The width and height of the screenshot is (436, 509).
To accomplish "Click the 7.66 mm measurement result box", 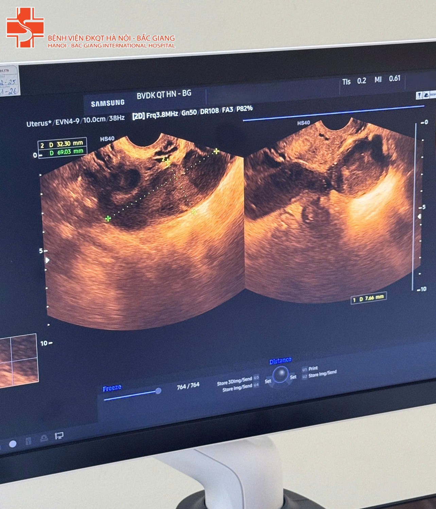I will [x=369, y=298].
